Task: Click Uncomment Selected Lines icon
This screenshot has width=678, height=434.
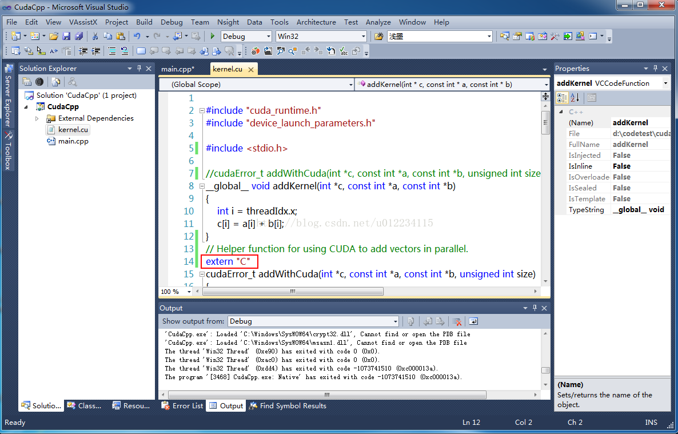Action: pyautogui.click(x=125, y=51)
